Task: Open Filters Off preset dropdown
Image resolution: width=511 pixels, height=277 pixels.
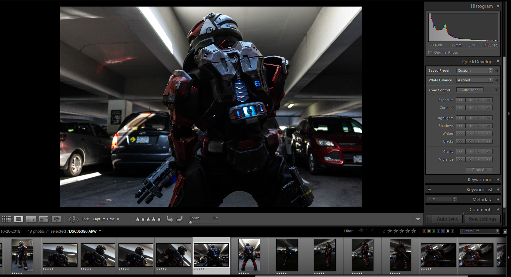Action: click(x=480, y=231)
